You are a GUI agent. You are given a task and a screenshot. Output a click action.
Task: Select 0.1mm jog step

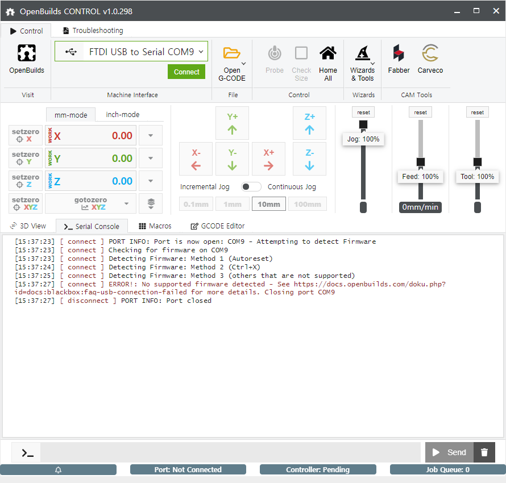coord(196,204)
